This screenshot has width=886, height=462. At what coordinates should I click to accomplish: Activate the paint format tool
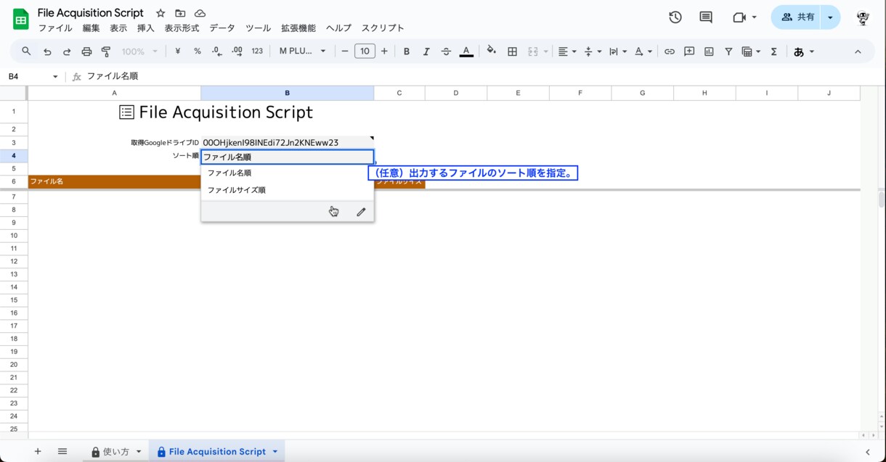point(106,51)
